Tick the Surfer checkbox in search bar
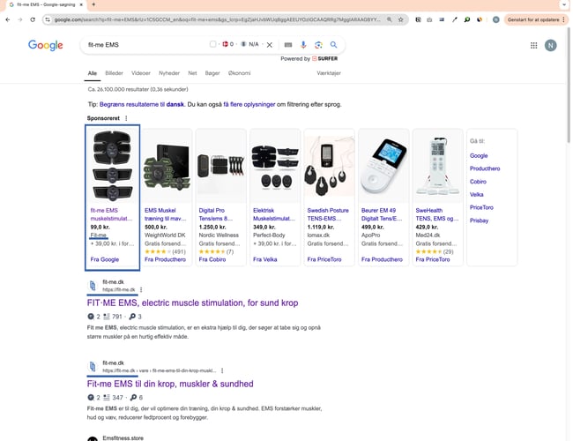 213,44
